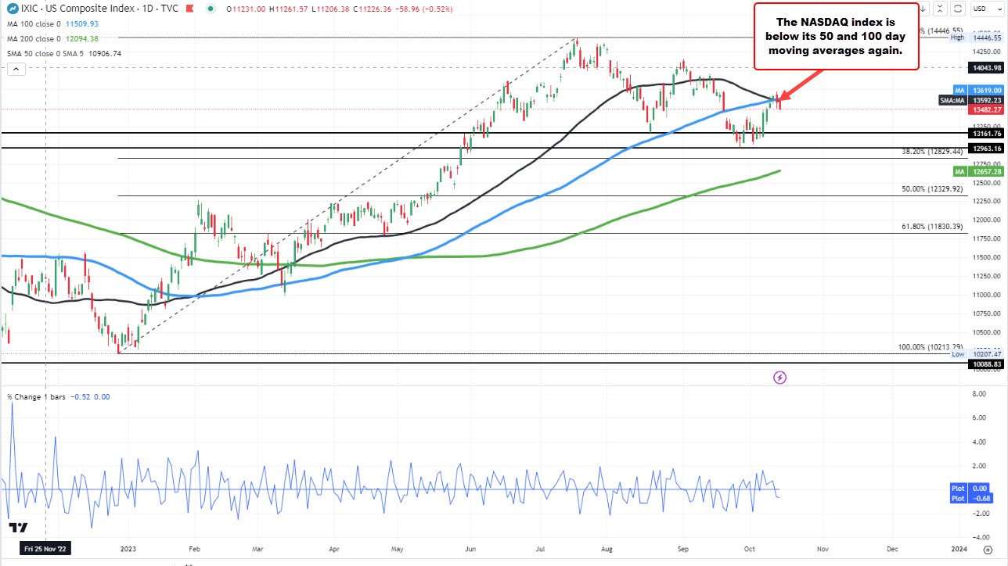
Task: Click 2023 on the time axis
Action: tap(128, 549)
